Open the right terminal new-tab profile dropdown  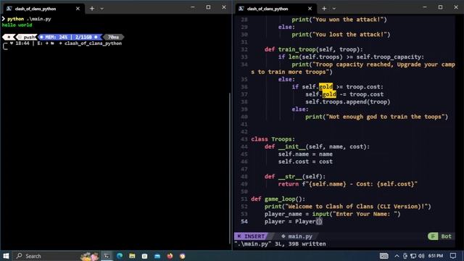[x=333, y=9]
